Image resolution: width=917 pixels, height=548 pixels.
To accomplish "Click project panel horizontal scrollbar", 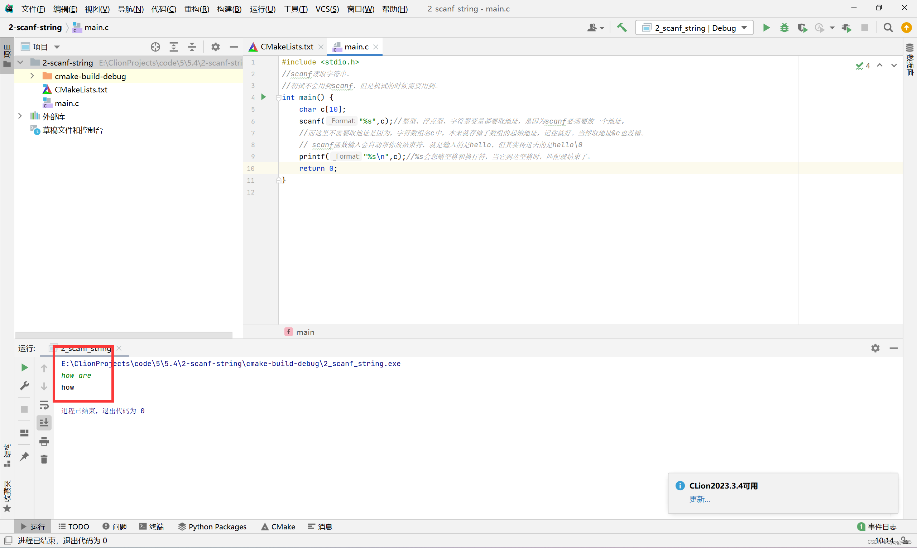I will click(124, 335).
